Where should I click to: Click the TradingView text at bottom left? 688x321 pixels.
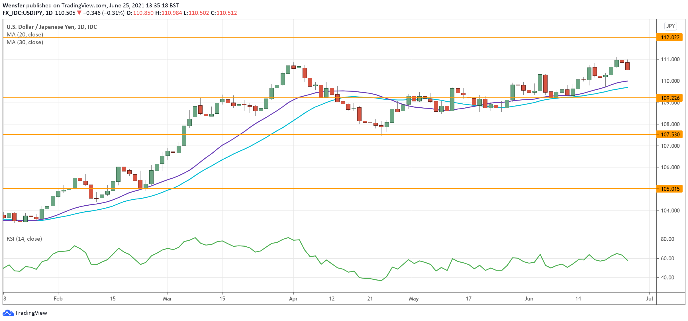(x=31, y=313)
